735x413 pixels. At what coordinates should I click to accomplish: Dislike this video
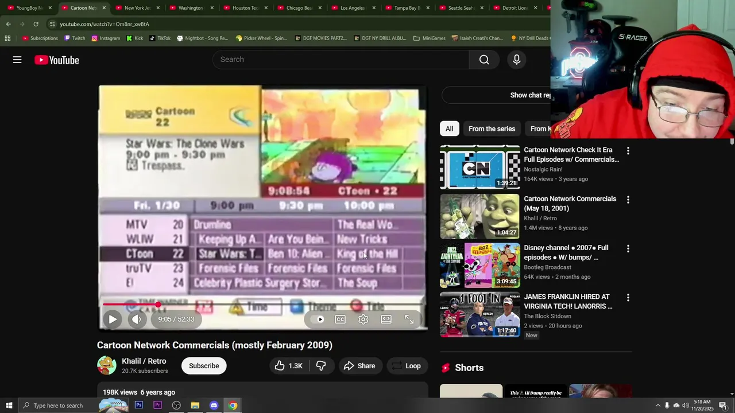pyautogui.click(x=321, y=366)
